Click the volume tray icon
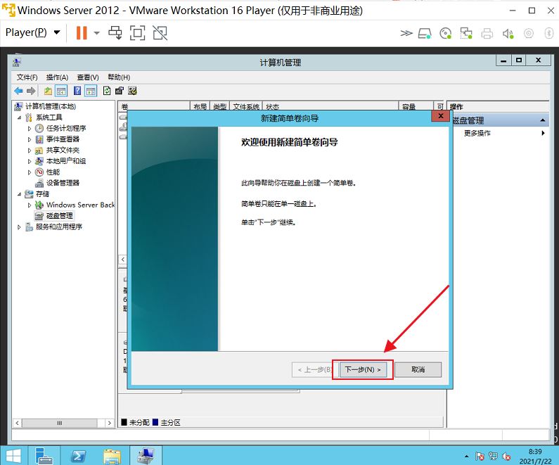 (506, 456)
